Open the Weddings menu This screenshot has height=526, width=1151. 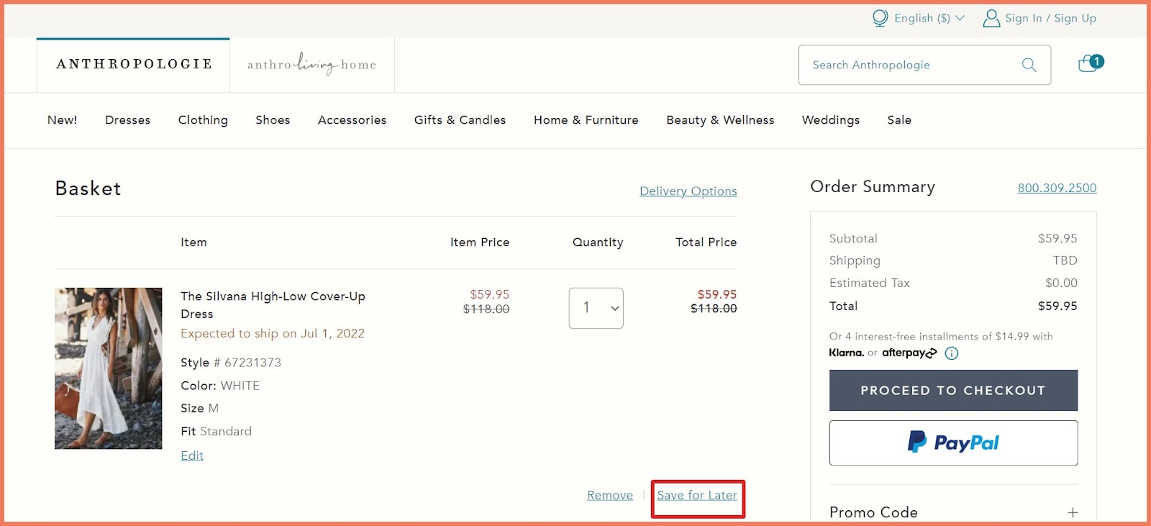[x=831, y=120]
